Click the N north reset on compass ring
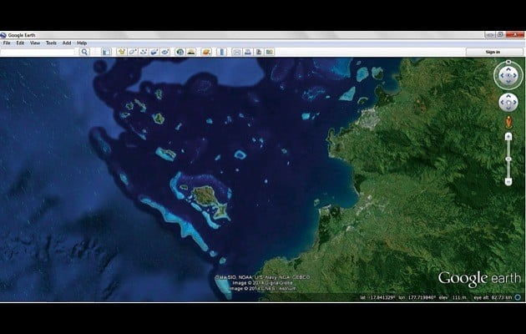526x334 pixels. (x=508, y=62)
